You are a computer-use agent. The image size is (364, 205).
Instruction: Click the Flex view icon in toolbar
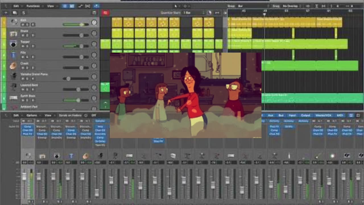(88, 6)
